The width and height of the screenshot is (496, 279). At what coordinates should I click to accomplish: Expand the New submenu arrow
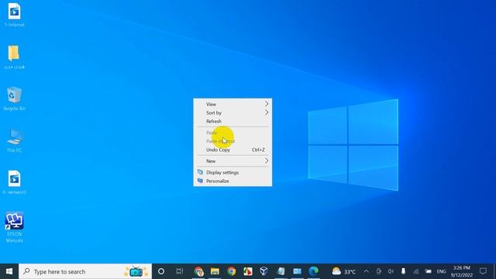[x=267, y=161]
